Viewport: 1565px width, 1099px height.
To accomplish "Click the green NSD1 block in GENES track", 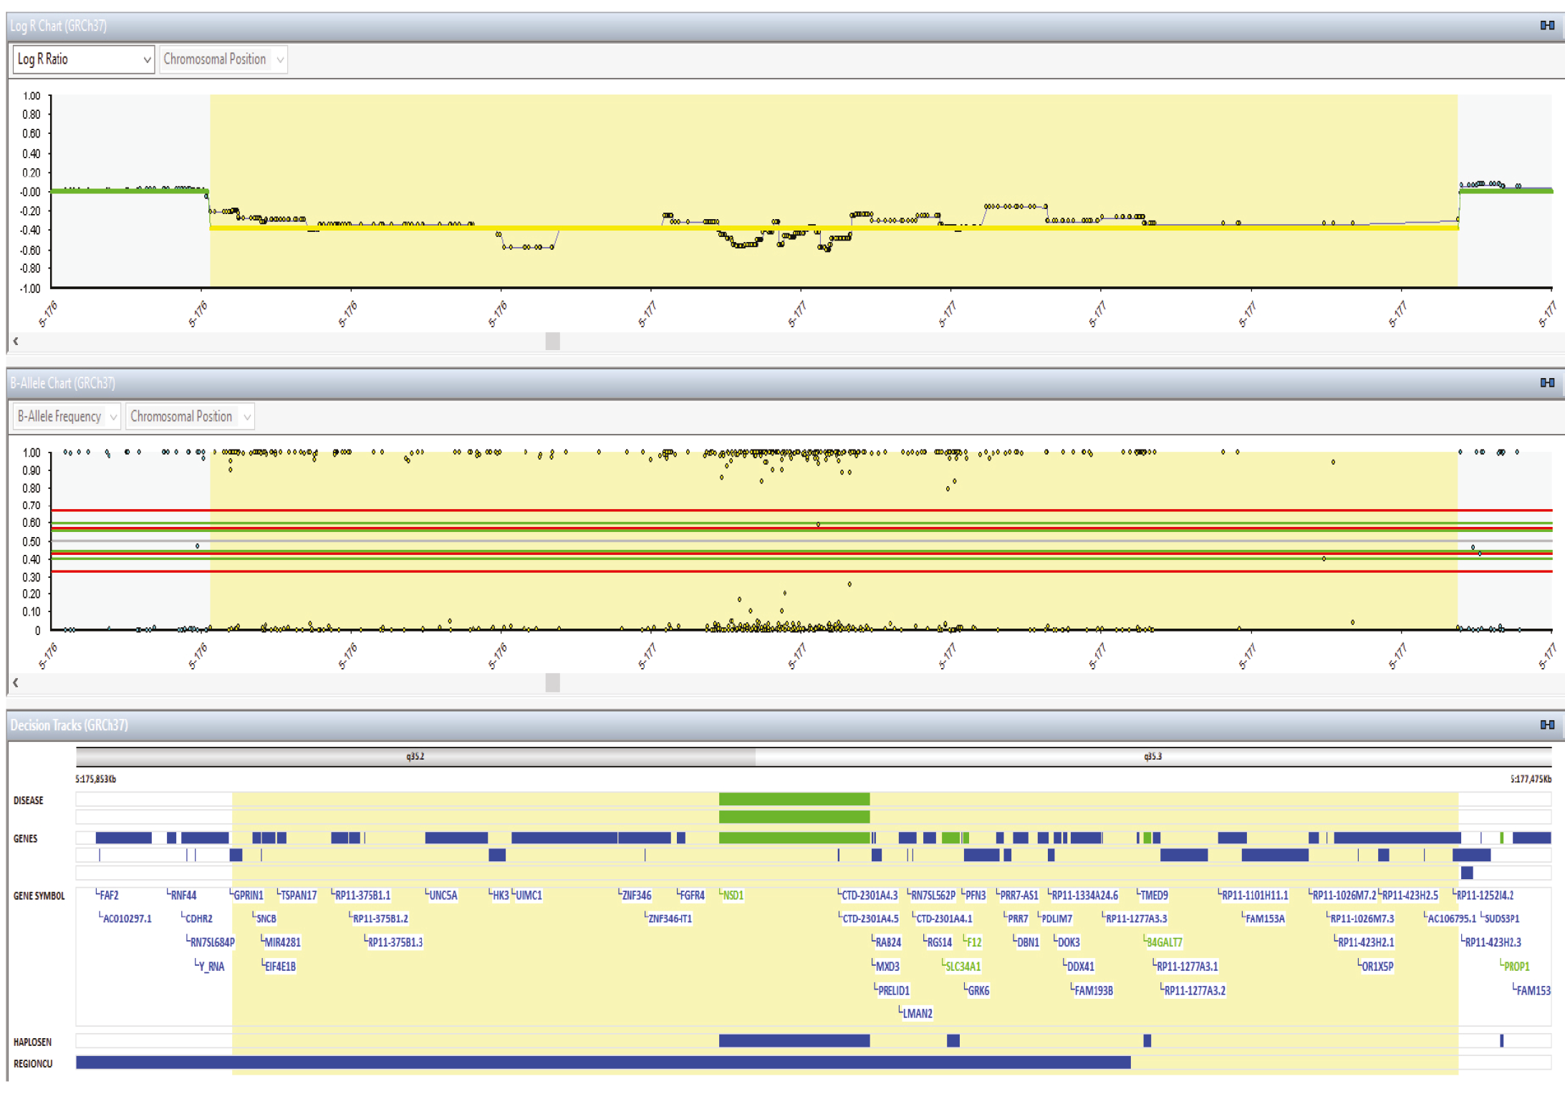I will [794, 838].
